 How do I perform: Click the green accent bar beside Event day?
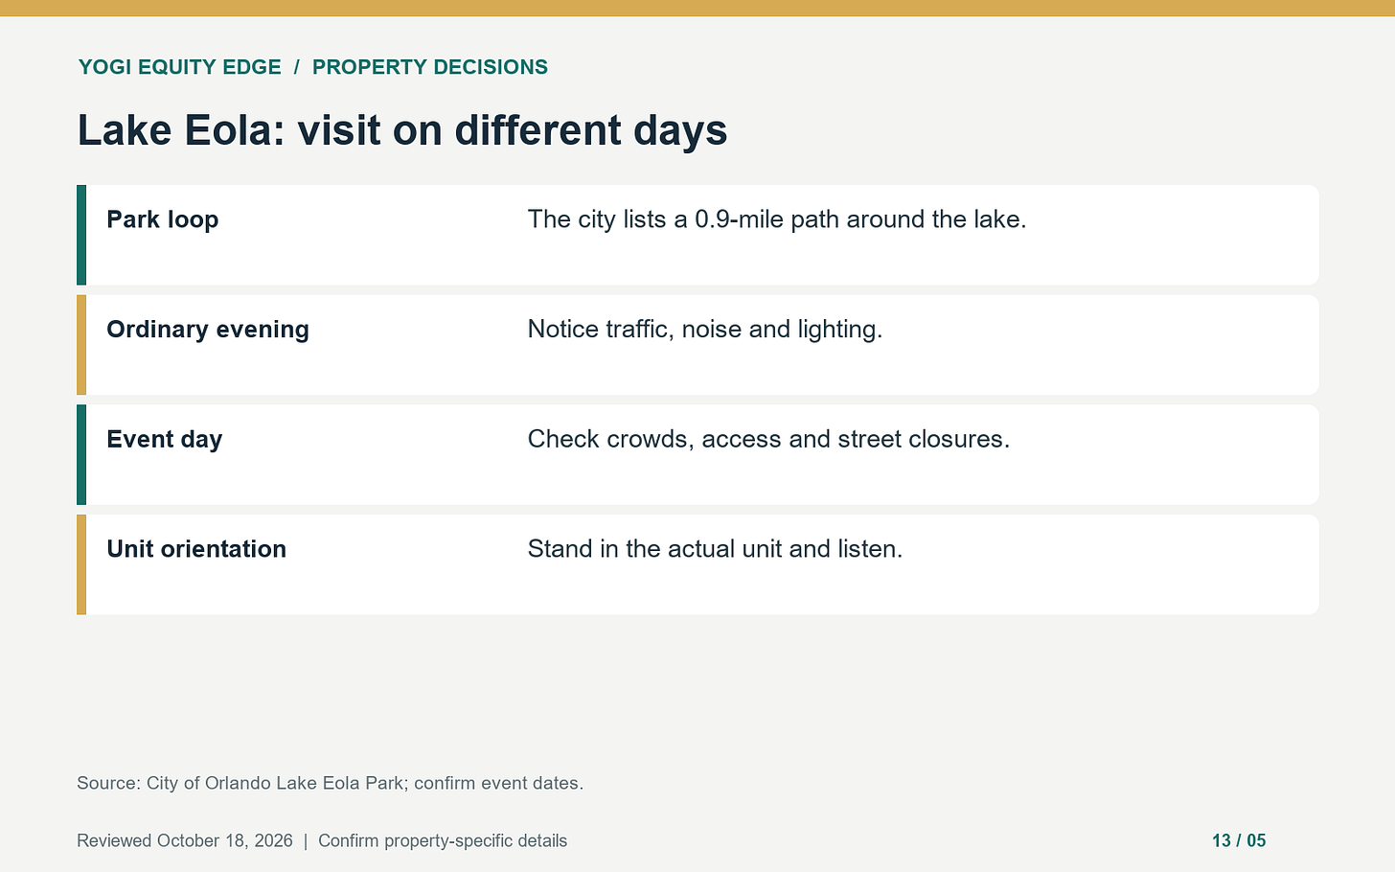81,454
